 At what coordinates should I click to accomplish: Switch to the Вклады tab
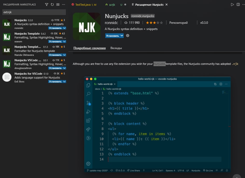(x=116, y=48)
